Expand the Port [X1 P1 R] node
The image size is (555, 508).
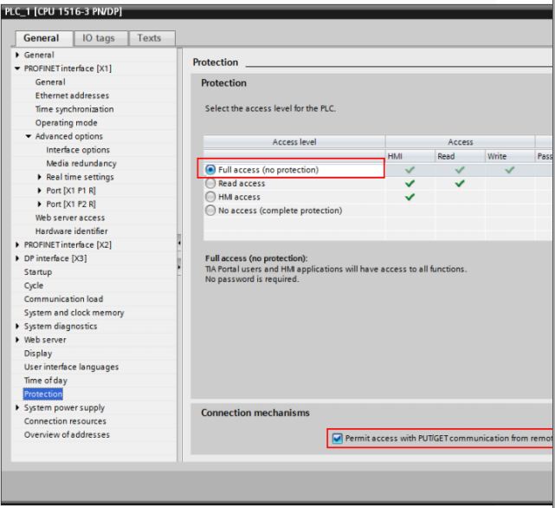(x=40, y=191)
